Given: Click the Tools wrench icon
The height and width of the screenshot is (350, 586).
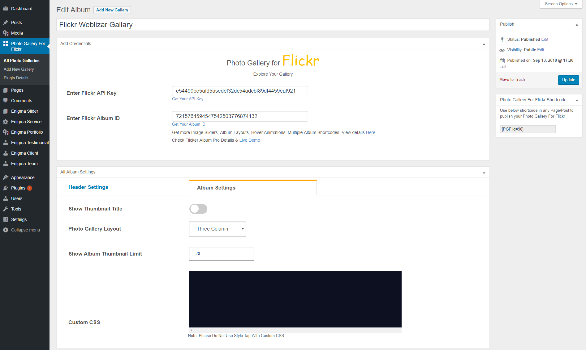Looking at the screenshot, I should coord(6,209).
